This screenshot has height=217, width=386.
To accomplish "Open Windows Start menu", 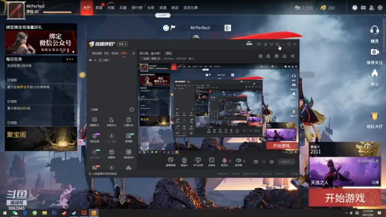I will point(4,213).
